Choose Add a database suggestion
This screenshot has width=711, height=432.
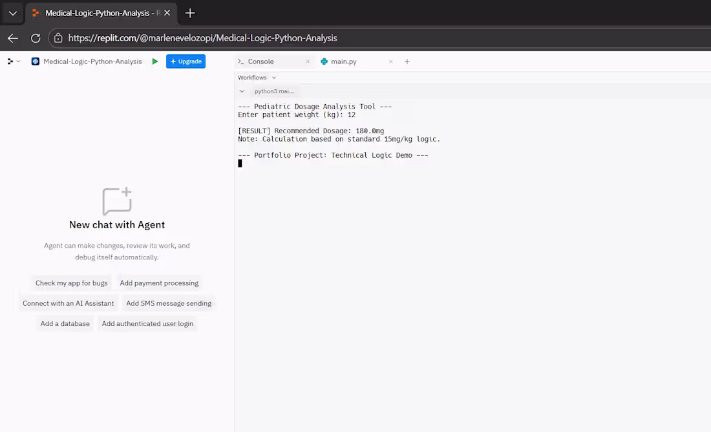click(x=65, y=323)
